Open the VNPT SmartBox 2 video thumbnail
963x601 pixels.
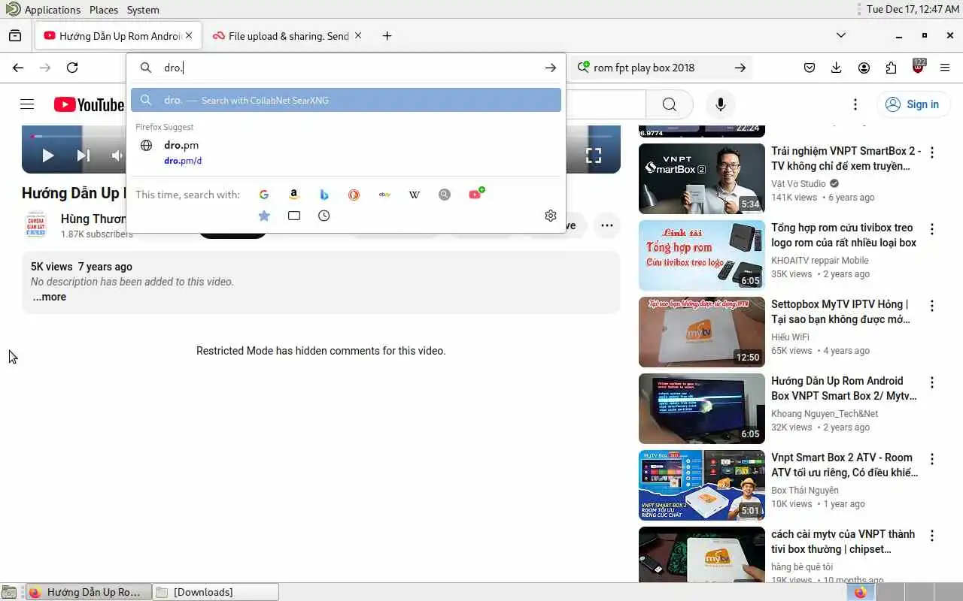pyautogui.click(x=702, y=179)
